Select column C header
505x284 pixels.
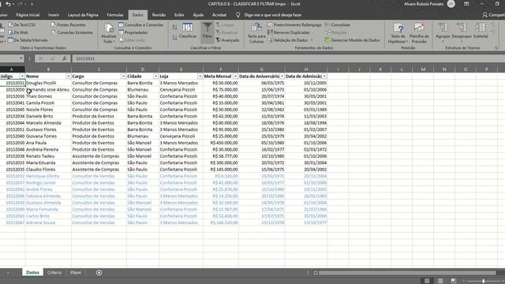[99, 69]
